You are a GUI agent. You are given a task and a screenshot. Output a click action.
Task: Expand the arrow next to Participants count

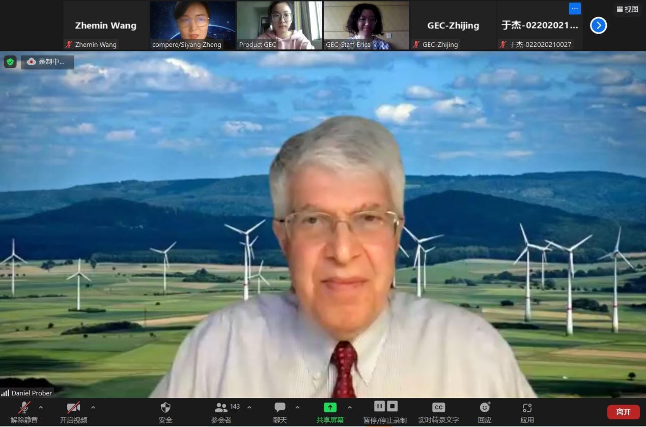(x=249, y=407)
